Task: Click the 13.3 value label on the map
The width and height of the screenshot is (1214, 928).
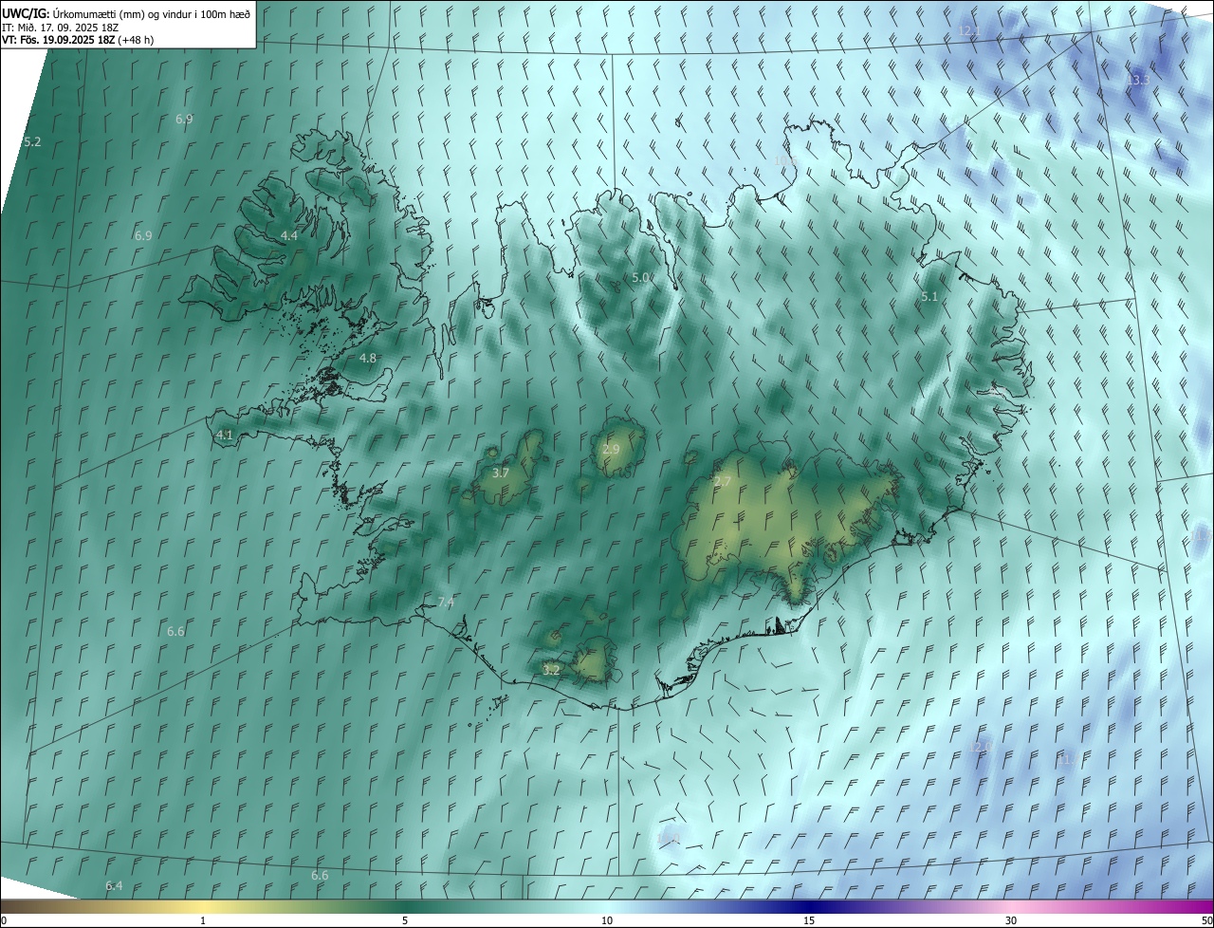Action: click(x=1137, y=81)
